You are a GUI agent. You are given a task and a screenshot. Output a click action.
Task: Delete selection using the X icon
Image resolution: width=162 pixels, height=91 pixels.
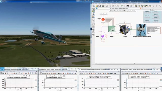(x=115, y=6)
